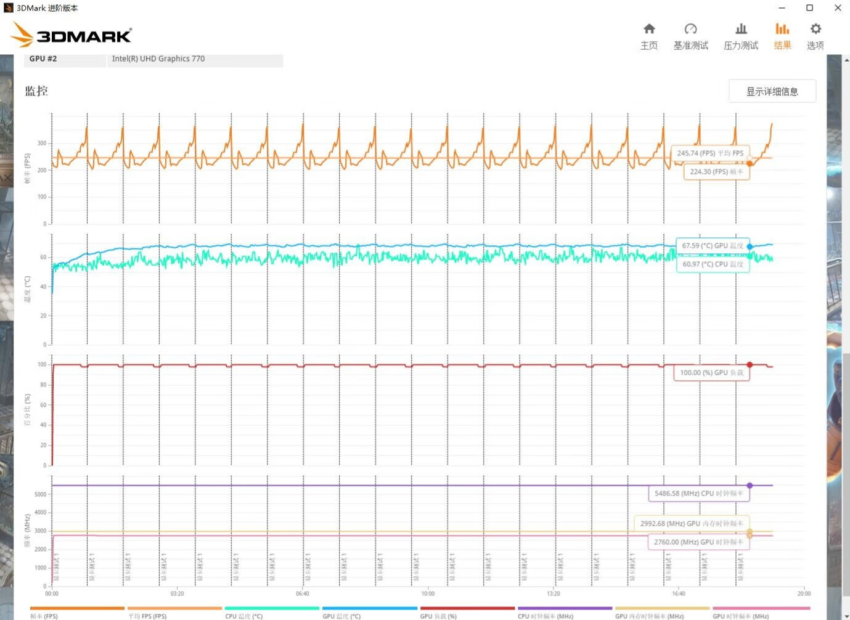Click the 16:40 time axis label
850x620 pixels.
[x=679, y=593]
